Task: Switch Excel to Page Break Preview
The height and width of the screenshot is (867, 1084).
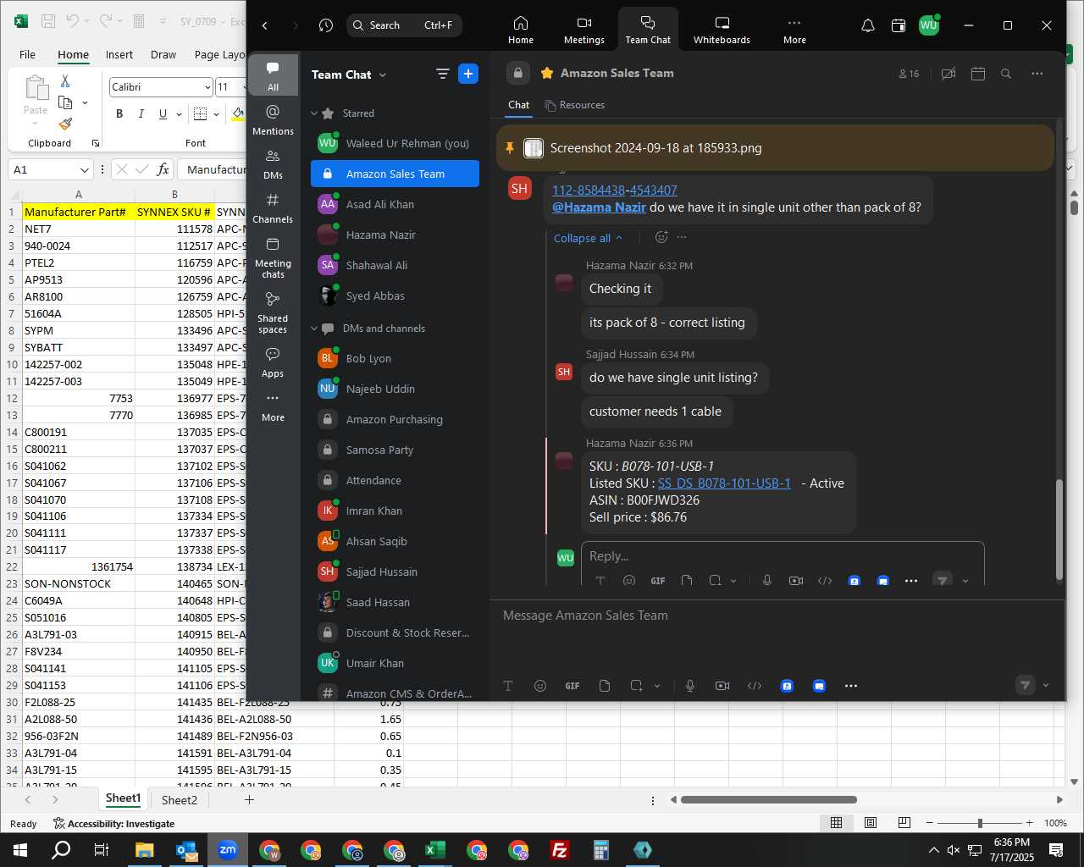Action: pyautogui.click(x=904, y=823)
